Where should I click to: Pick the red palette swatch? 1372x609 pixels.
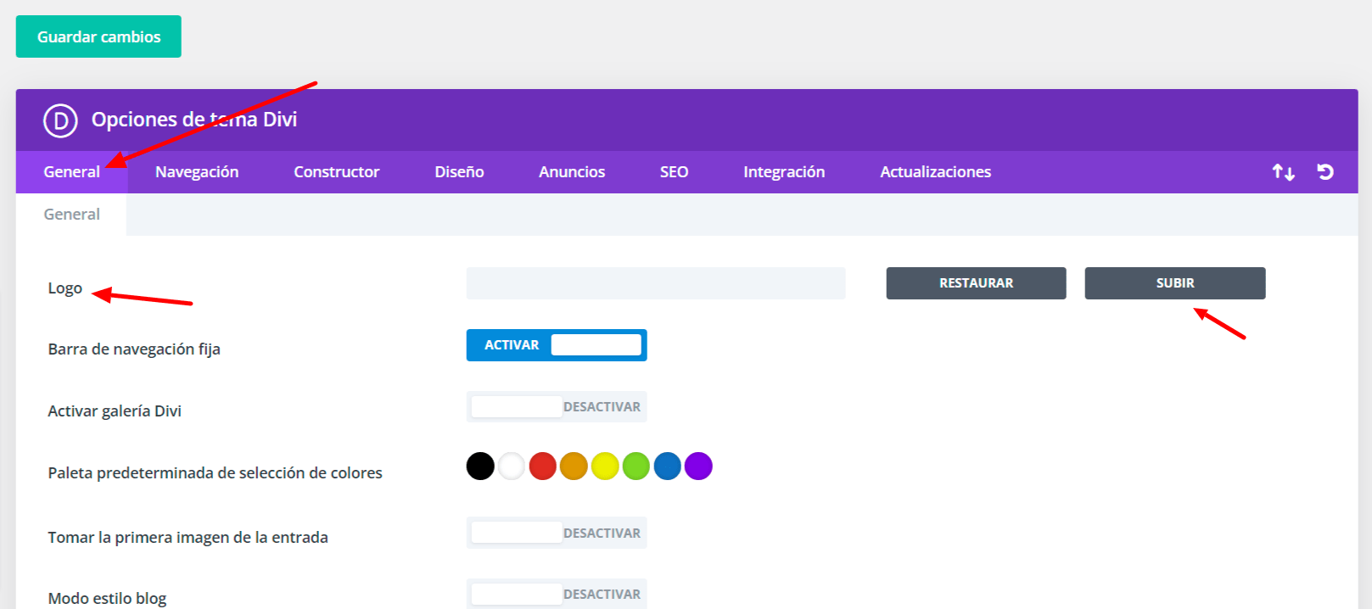pos(543,467)
